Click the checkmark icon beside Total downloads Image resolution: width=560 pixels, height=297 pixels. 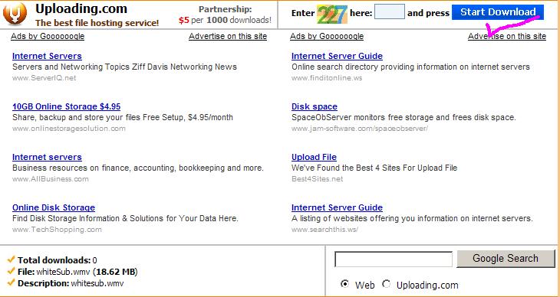pyautogui.click(x=11, y=259)
